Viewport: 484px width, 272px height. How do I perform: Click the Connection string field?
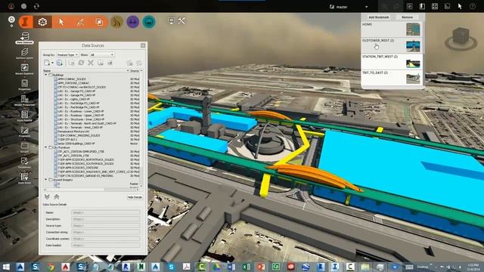(x=106, y=232)
